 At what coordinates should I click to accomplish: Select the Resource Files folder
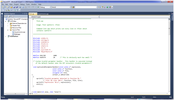[x=17, y=28]
